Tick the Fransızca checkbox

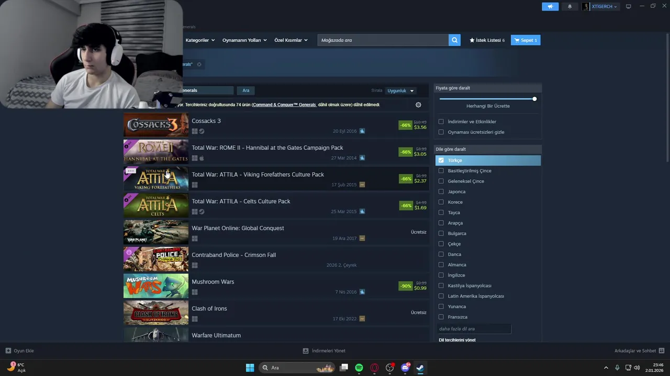441,317
